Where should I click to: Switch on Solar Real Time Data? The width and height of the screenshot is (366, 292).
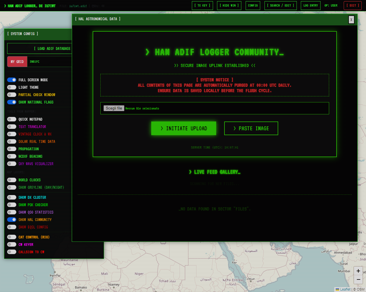12,141
